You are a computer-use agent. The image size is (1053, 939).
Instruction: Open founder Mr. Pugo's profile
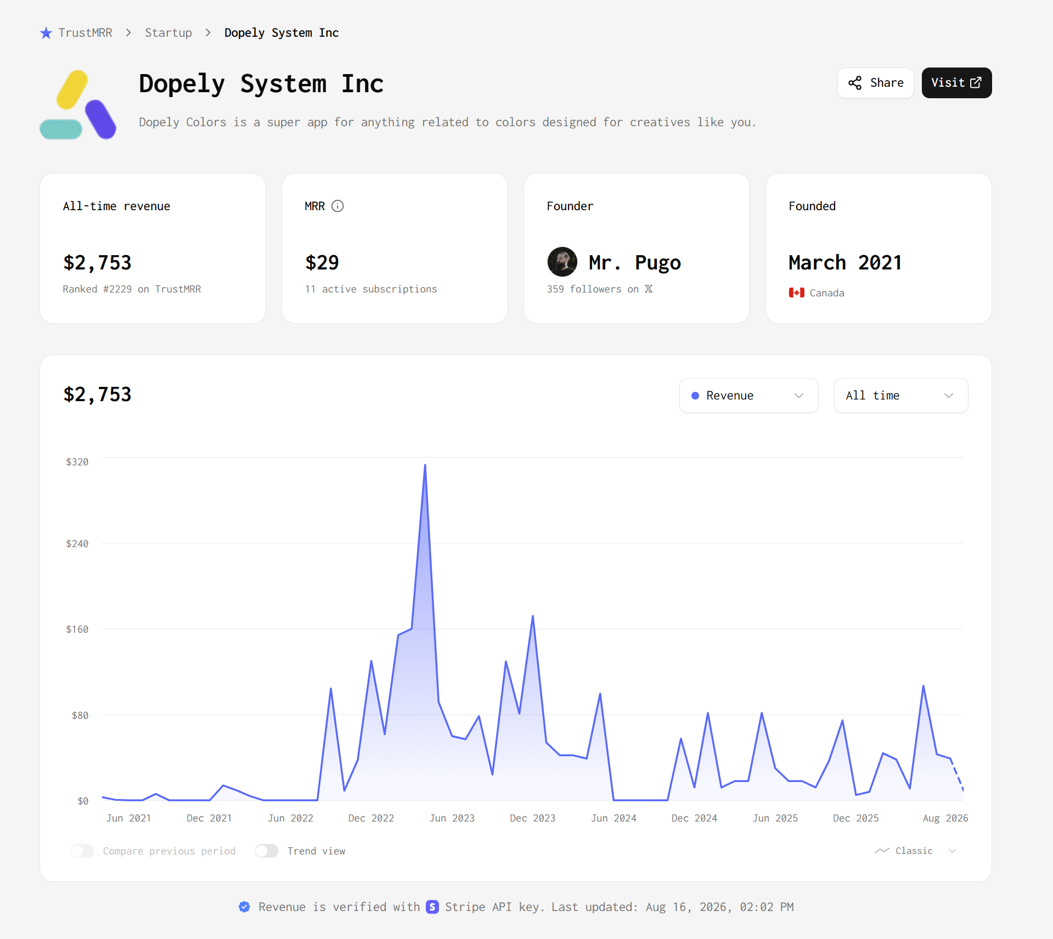635,262
